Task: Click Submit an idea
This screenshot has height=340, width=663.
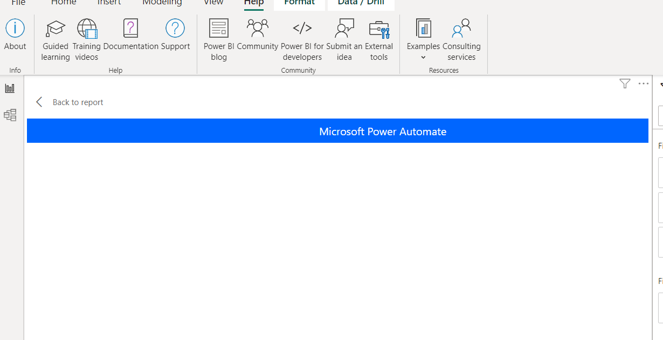Action: coord(344,40)
